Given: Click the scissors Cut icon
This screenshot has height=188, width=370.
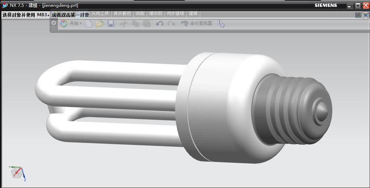Looking at the screenshot, I should (x=124, y=23).
